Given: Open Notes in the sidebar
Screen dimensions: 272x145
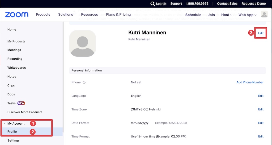Looking at the screenshot, I should pos(12,77).
